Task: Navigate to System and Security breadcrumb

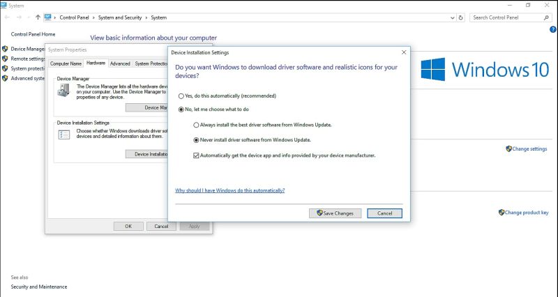Action: pos(120,17)
